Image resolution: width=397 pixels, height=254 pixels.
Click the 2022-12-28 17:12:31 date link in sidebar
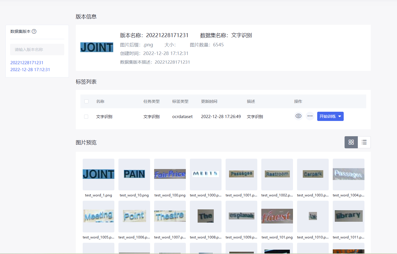pos(30,69)
